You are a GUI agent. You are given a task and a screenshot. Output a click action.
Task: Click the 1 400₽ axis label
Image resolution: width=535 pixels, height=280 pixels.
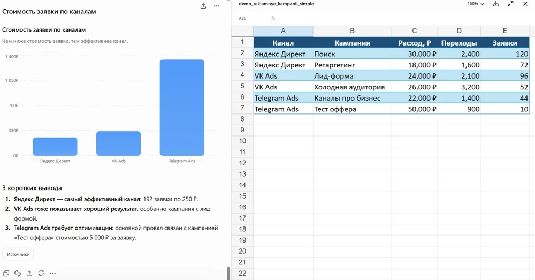pos(12,57)
